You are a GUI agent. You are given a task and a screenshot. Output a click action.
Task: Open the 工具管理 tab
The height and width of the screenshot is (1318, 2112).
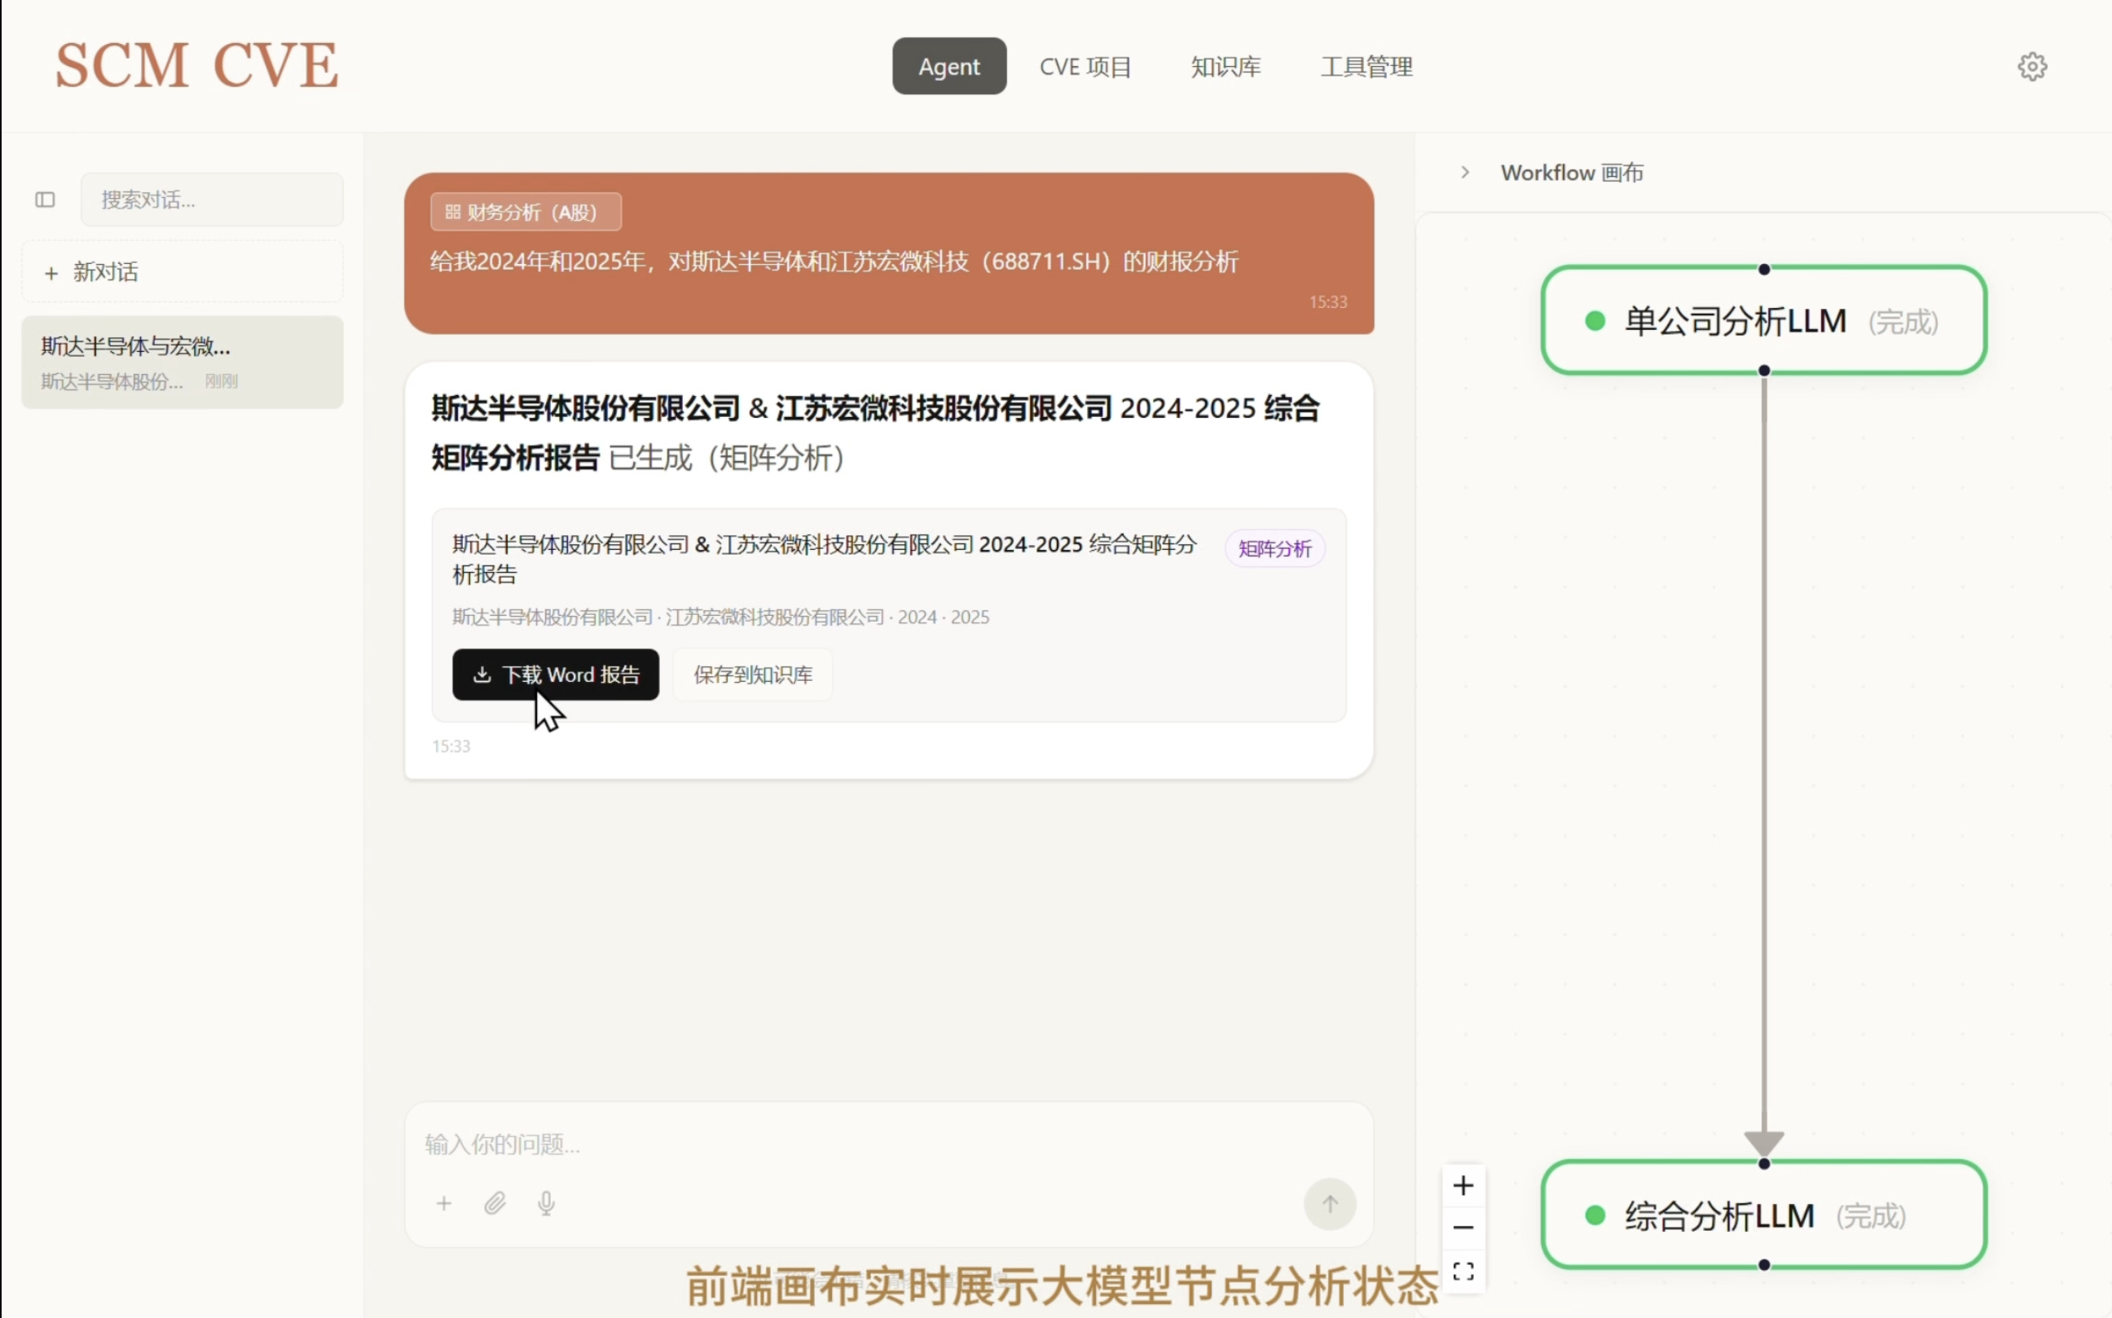click(1366, 66)
